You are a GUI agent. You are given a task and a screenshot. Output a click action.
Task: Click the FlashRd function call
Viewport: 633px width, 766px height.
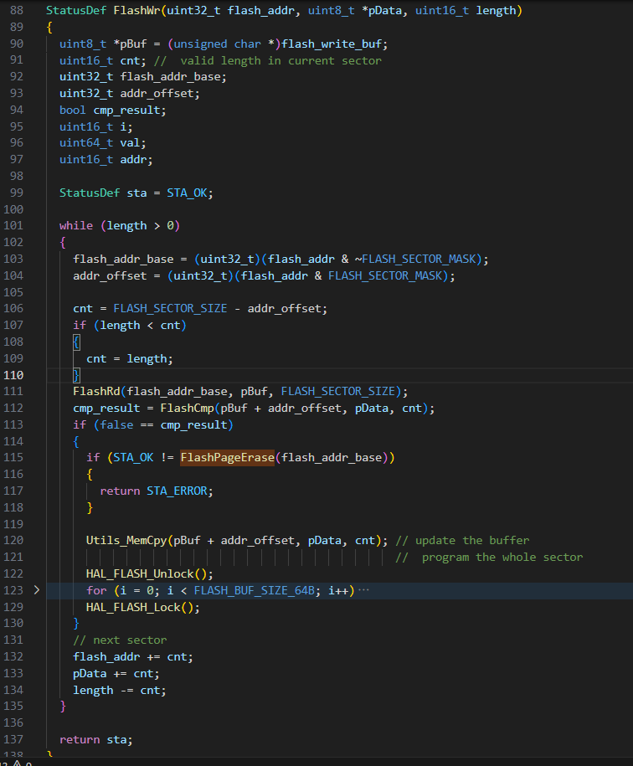point(96,391)
